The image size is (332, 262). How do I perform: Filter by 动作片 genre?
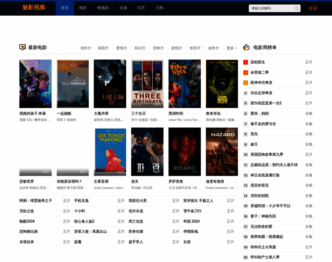(86, 48)
